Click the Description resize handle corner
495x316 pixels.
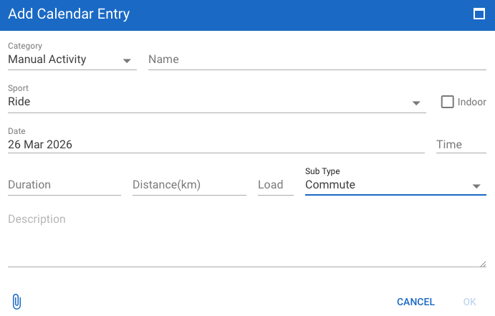click(x=484, y=264)
